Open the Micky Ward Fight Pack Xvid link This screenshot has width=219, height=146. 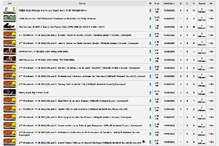click(x=33, y=93)
